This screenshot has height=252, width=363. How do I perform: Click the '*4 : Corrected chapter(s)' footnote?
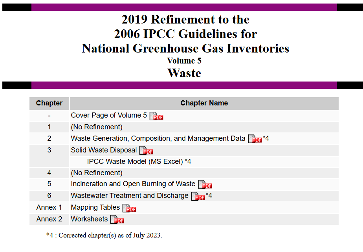pyautogui.click(x=104, y=236)
